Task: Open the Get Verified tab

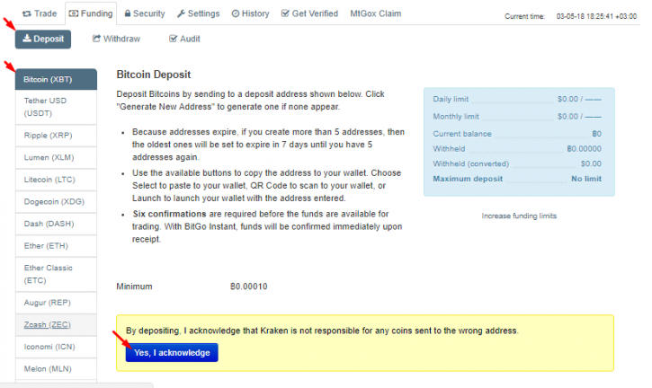Action: pyautogui.click(x=309, y=13)
